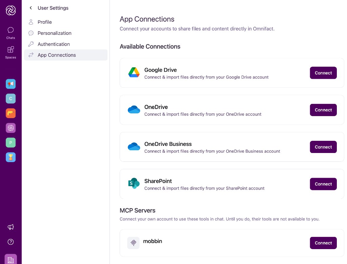
Task: Connect the mobbin MCP server
Action: pyautogui.click(x=323, y=243)
